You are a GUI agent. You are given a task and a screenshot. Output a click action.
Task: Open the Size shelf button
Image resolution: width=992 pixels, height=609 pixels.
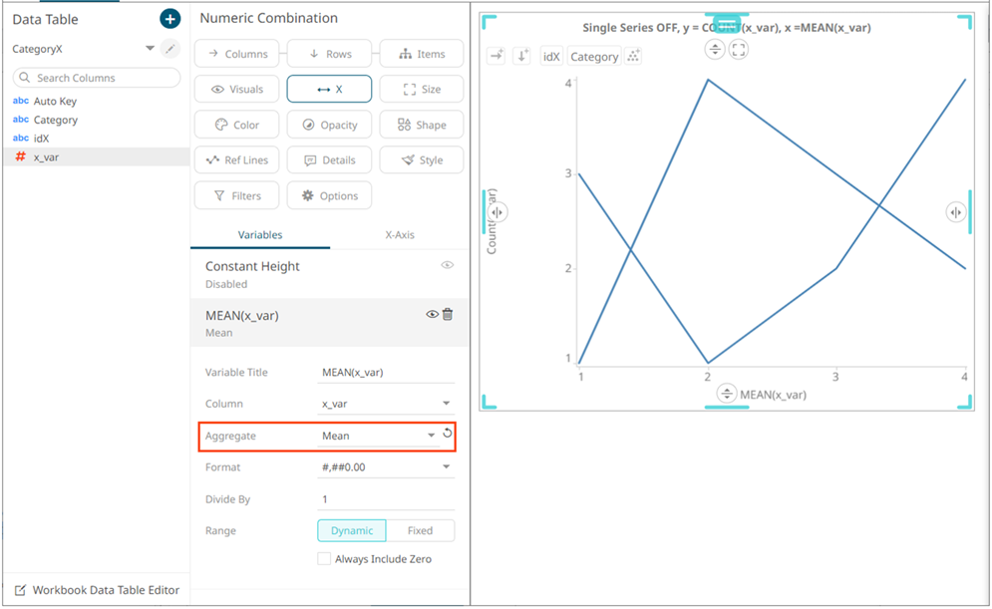422,89
